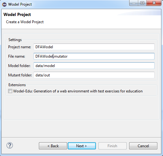Focus the File name text field

(94, 56)
